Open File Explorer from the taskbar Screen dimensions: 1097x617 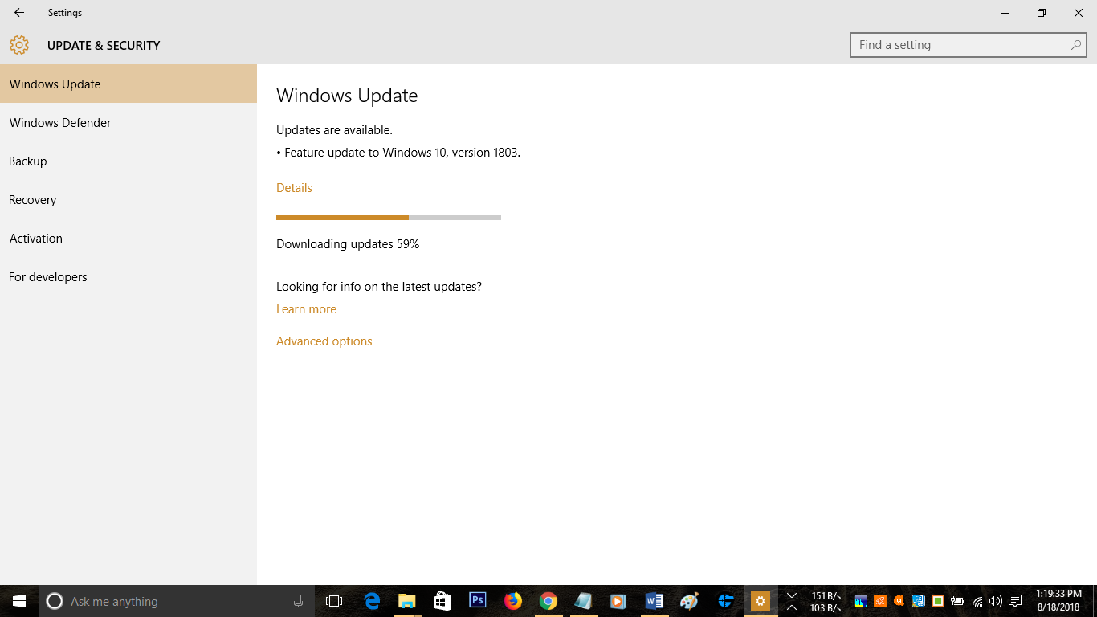click(x=407, y=601)
